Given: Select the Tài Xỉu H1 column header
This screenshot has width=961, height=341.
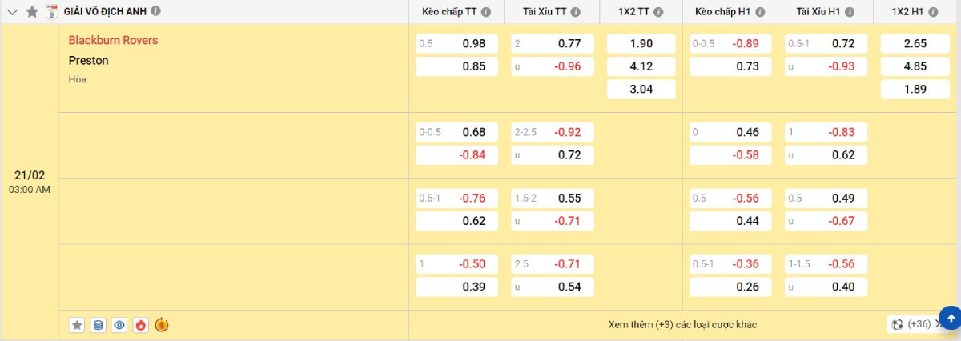Looking at the screenshot, I should [x=819, y=12].
